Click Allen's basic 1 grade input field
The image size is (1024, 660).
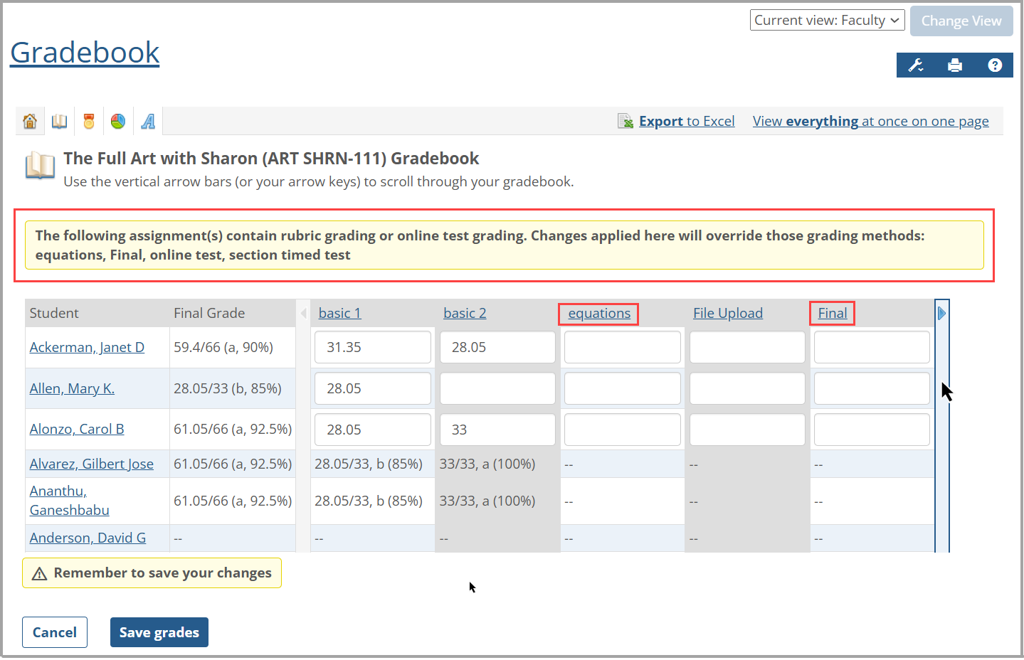[x=372, y=388]
